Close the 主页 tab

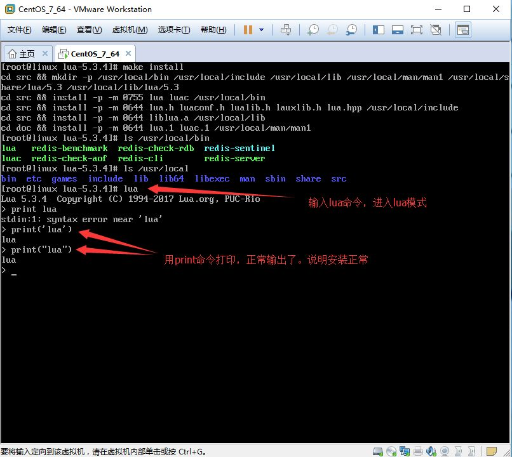pyautogui.click(x=45, y=53)
